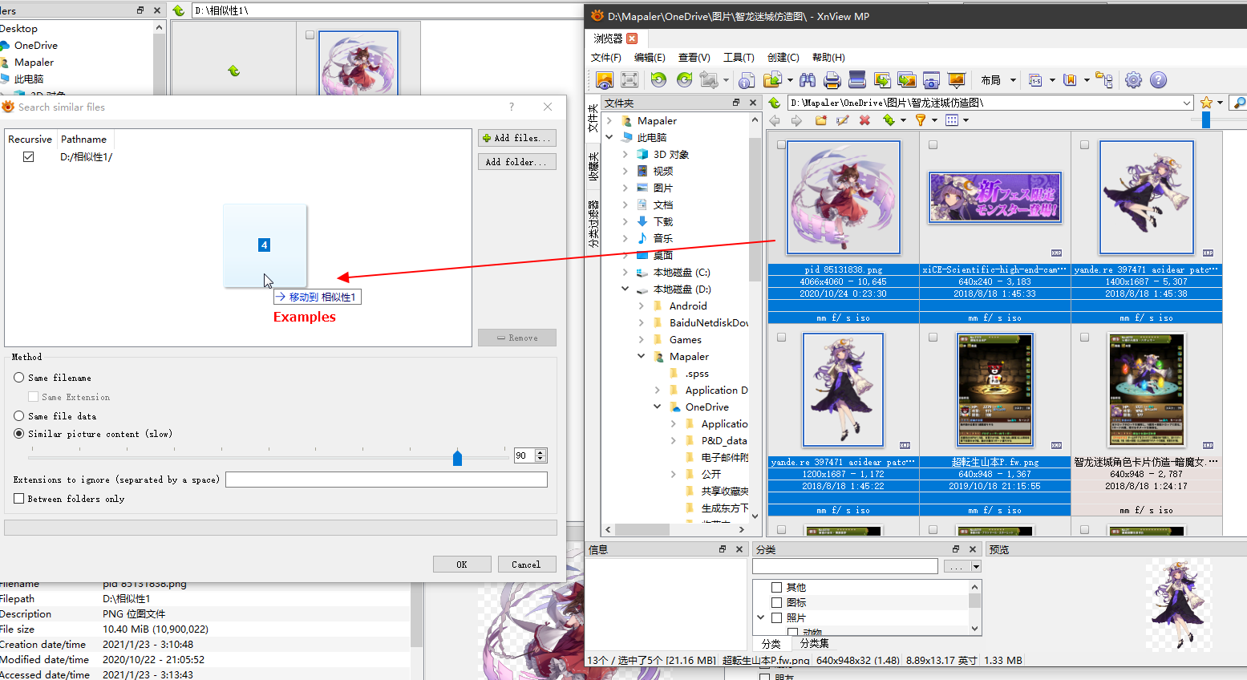The width and height of the screenshot is (1247, 680).
Task: Click the Extensions to ignore input field
Action: coord(387,480)
